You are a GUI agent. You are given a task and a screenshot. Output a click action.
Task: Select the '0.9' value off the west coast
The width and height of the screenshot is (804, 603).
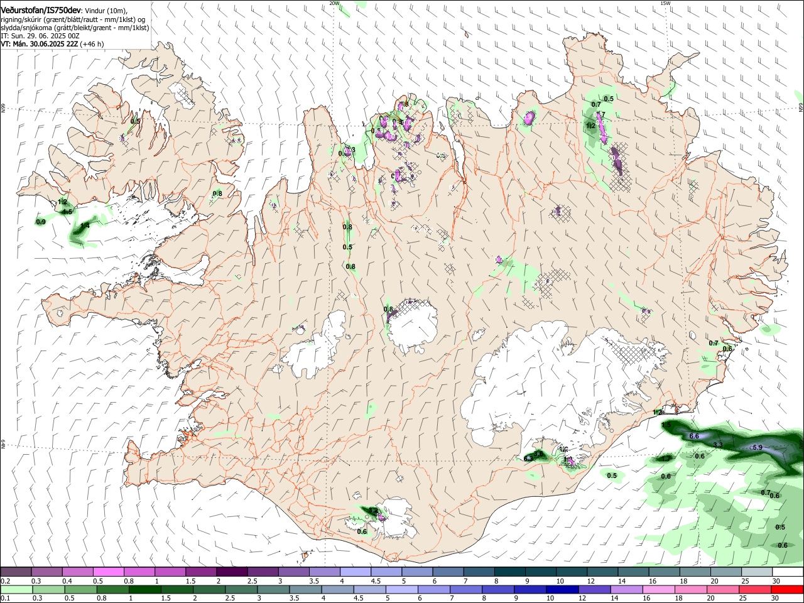click(41, 222)
